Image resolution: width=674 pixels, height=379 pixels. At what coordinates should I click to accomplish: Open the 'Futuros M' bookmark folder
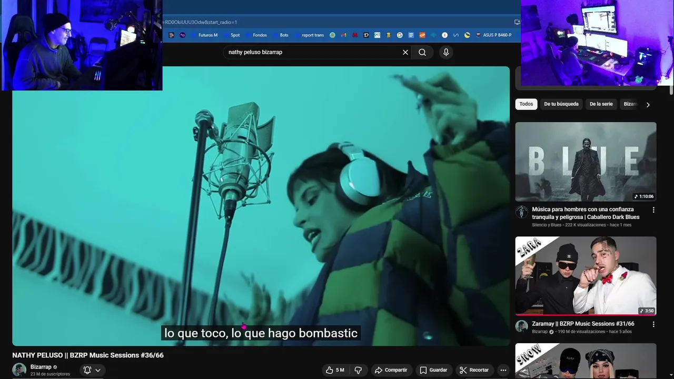(x=203, y=35)
